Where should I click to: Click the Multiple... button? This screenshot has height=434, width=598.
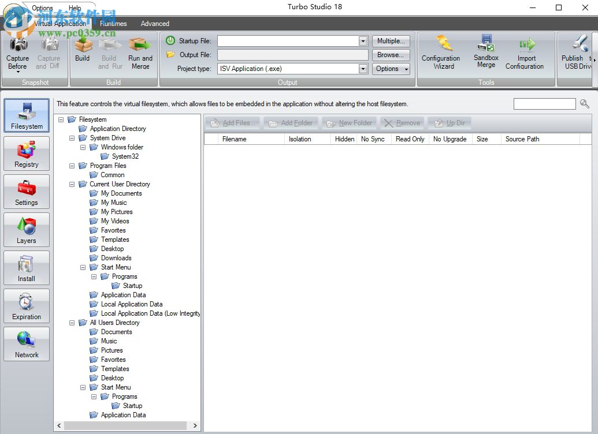pyautogui.click(x=391, y=41)
